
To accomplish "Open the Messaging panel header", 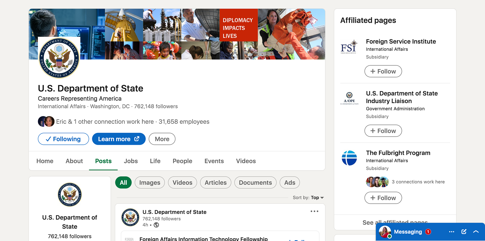I will (x=430, y=232).
